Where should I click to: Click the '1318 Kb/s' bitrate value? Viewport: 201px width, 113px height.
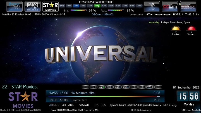click(x=100, y=105)
